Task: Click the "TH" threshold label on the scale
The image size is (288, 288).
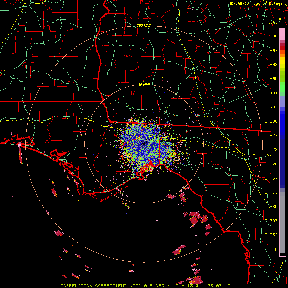Action: (x=275, y=249)
